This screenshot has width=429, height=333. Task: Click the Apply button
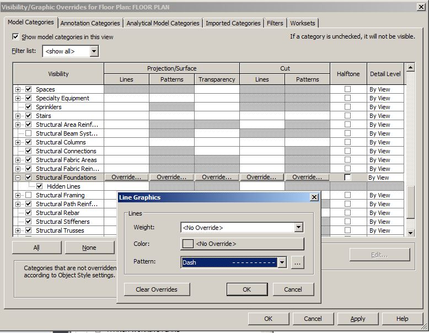pyautogui.click(x=357, y=319)
